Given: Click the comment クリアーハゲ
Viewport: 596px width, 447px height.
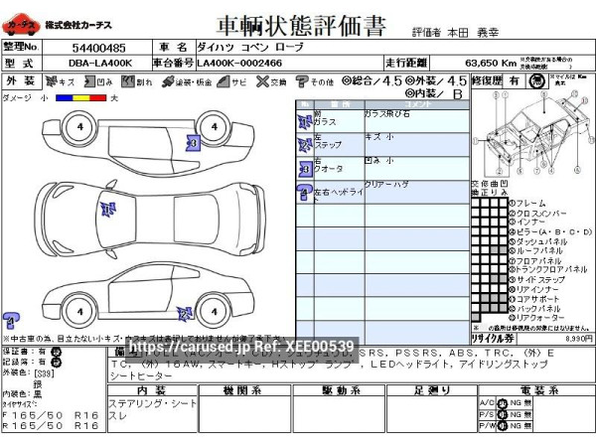Looking at the screenshot, I should (386, 185).
